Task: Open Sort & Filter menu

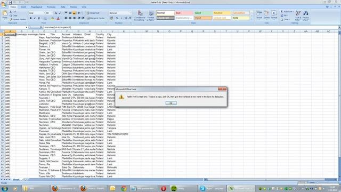Action: point(298,15)
